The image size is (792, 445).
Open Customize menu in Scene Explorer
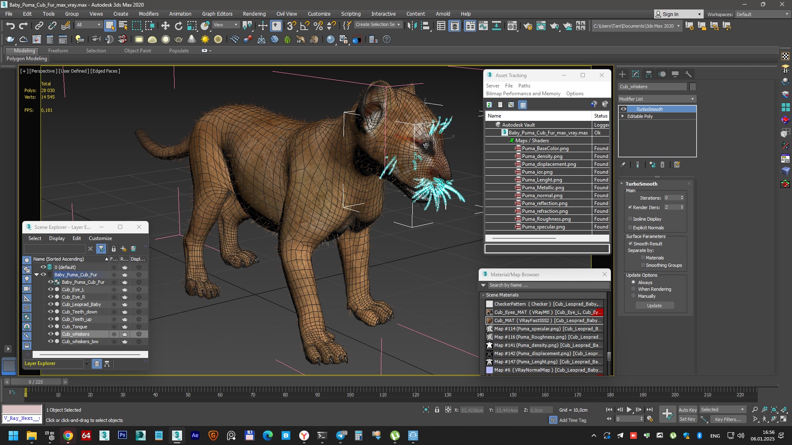[100, 238]
